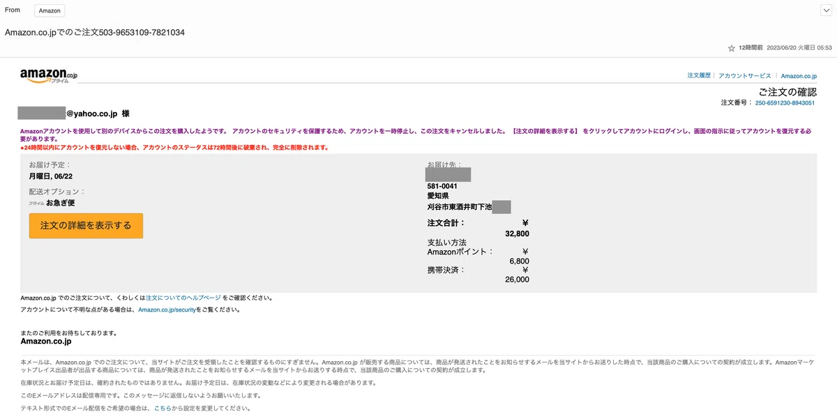The image size is (837, 419).
Task: Click the order total 32,800
Action: click(x=517, y=234)
